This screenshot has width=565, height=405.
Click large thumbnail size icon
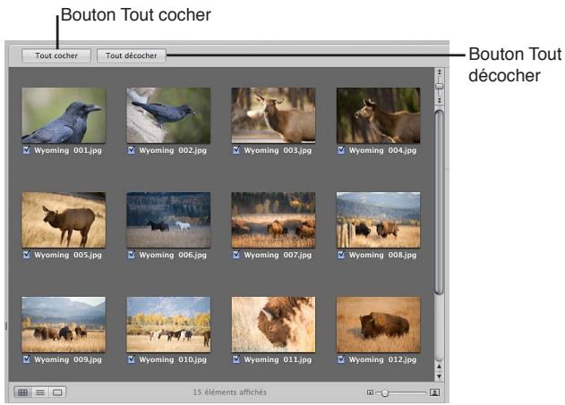(x=434, y=392)
